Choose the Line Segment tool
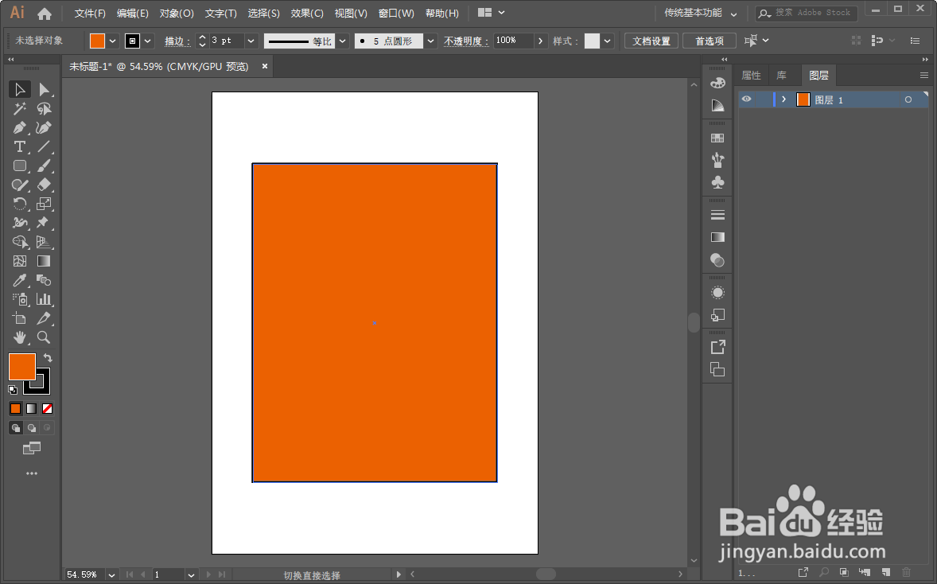 click(44, 147)
